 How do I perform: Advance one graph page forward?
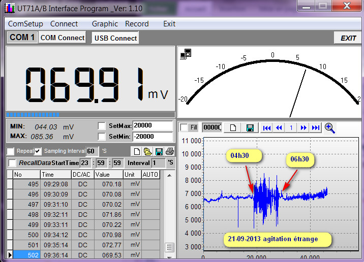pos(303,128)
